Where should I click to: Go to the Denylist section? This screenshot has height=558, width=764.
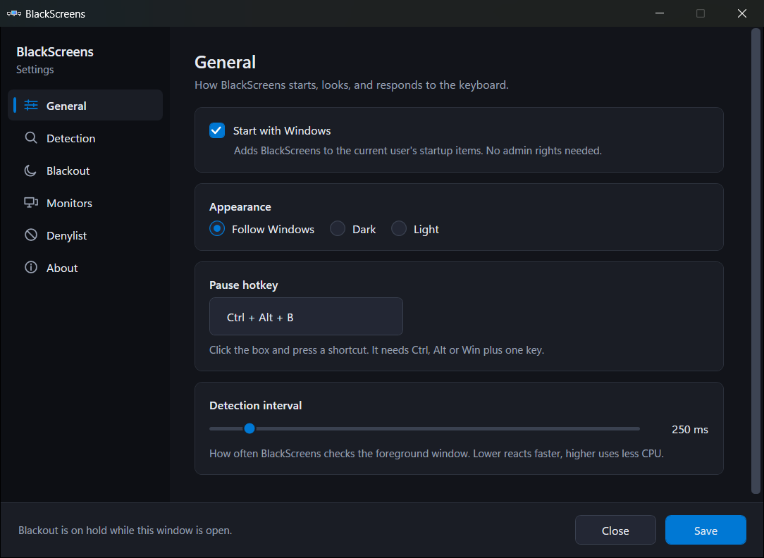click(x=85, y=235)
